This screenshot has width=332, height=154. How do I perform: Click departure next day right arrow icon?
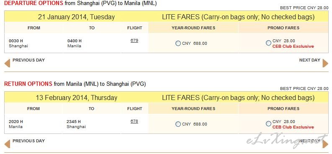(325, 63)
